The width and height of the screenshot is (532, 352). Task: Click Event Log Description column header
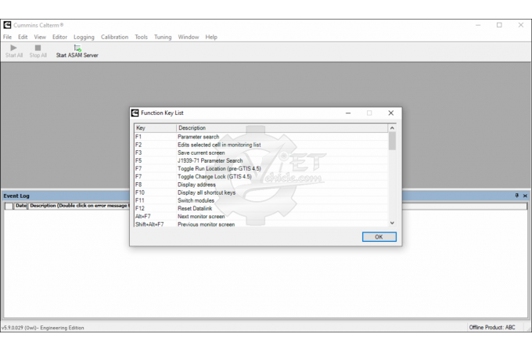[x=79, y=206]
